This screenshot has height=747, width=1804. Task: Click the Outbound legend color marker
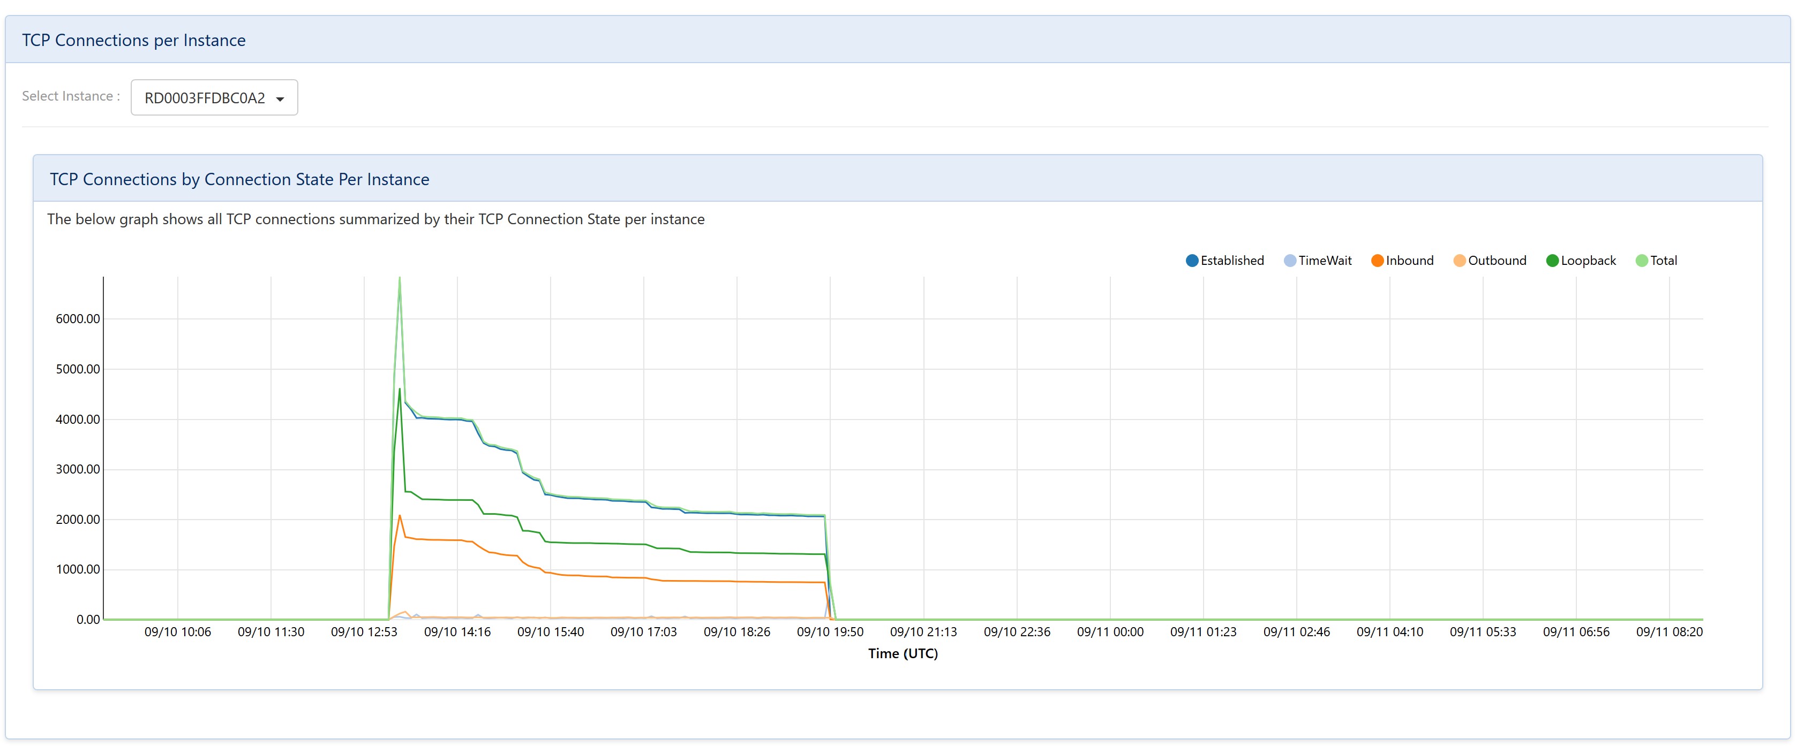[x=1461, y=260]
